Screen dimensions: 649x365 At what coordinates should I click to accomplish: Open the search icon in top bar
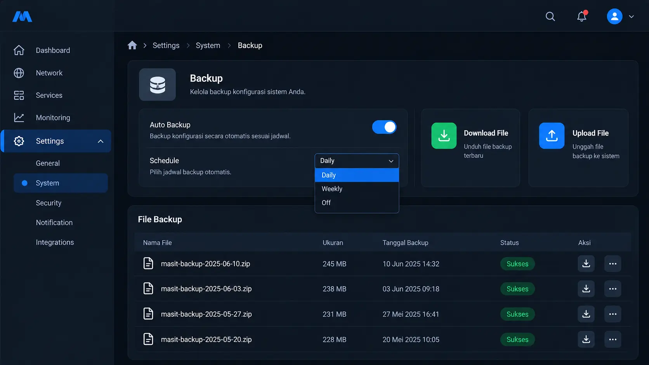550,16
